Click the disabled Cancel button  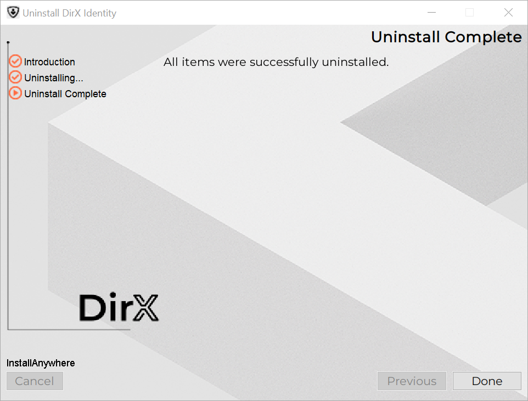pyautogui.click(x=35, y=381)
